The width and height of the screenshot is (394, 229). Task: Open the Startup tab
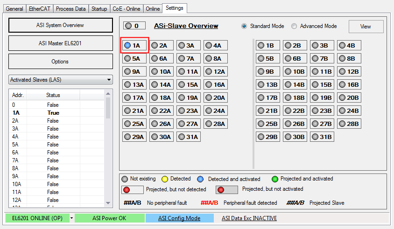pos(99,9)
